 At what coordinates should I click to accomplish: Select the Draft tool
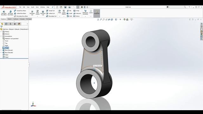pyautogui.click(x=69, y=13)
